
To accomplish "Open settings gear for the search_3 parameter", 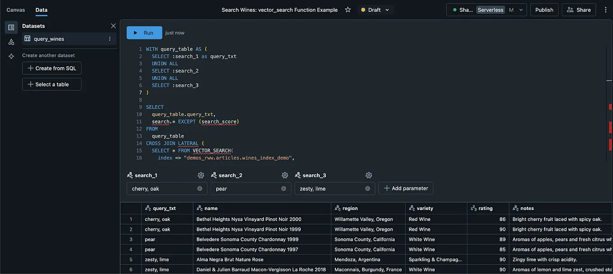I will (368, 175).
